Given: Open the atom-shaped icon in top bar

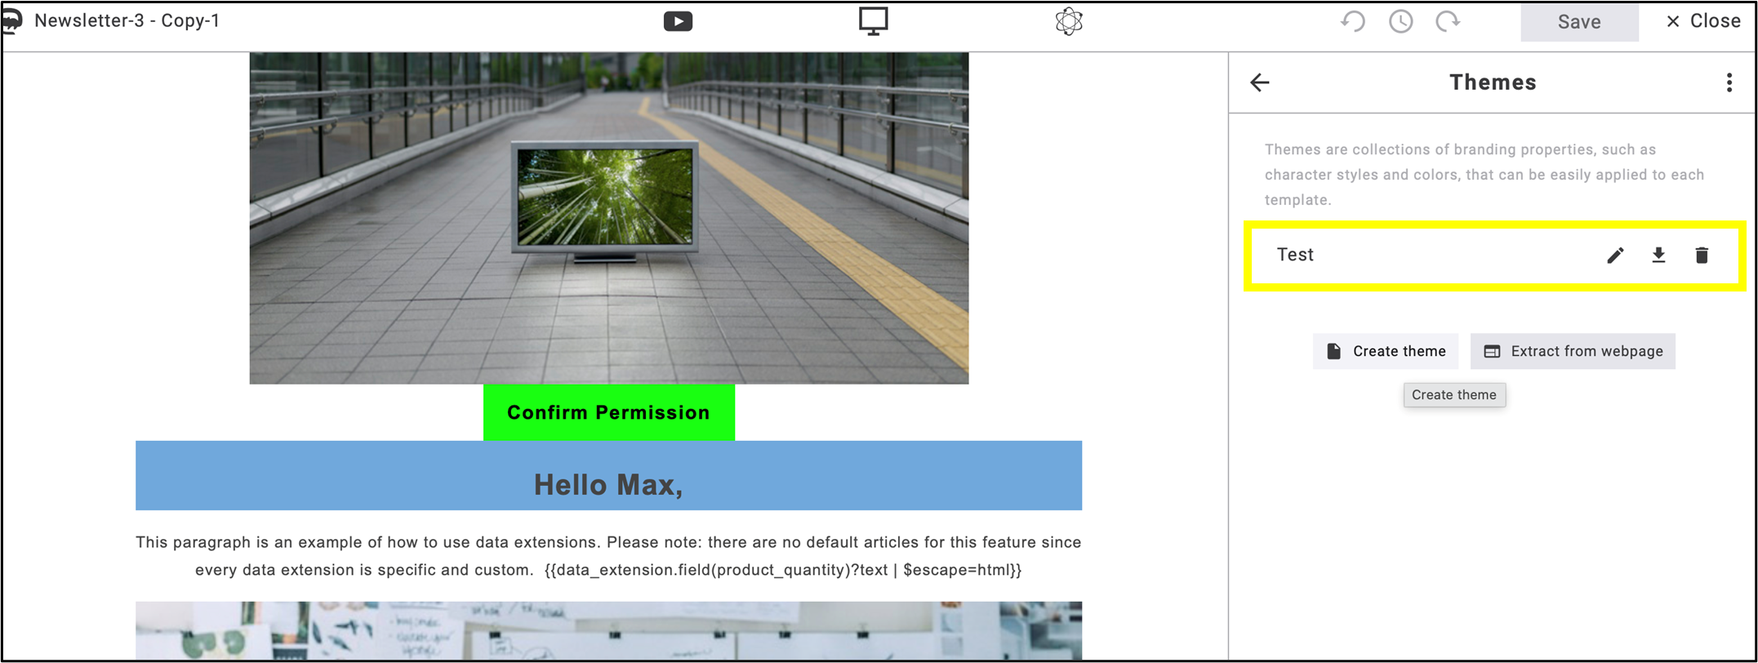Looking at the screenshot, I should click(x=1068, y=21).
